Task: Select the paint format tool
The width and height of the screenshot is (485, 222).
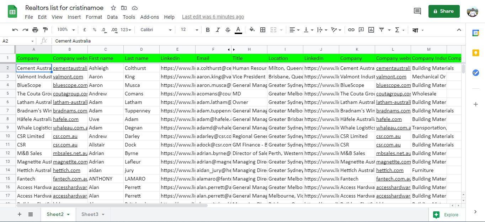Action: pos(45,30)
